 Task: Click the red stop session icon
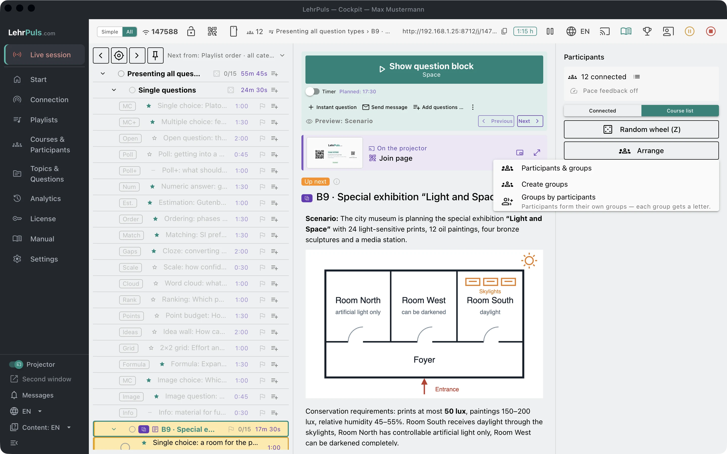[x=711, y=31]
